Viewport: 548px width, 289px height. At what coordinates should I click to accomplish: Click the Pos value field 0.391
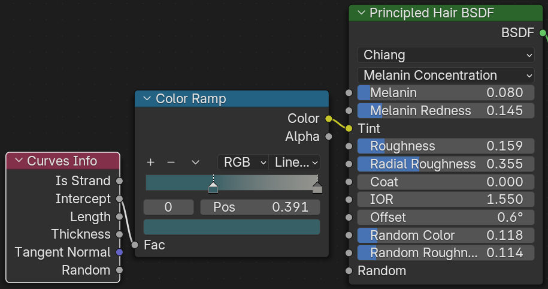coord(259,207)
